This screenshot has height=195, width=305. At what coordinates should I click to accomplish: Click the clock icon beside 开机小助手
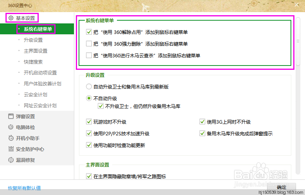pyautogui.click(x=11, y=138)
